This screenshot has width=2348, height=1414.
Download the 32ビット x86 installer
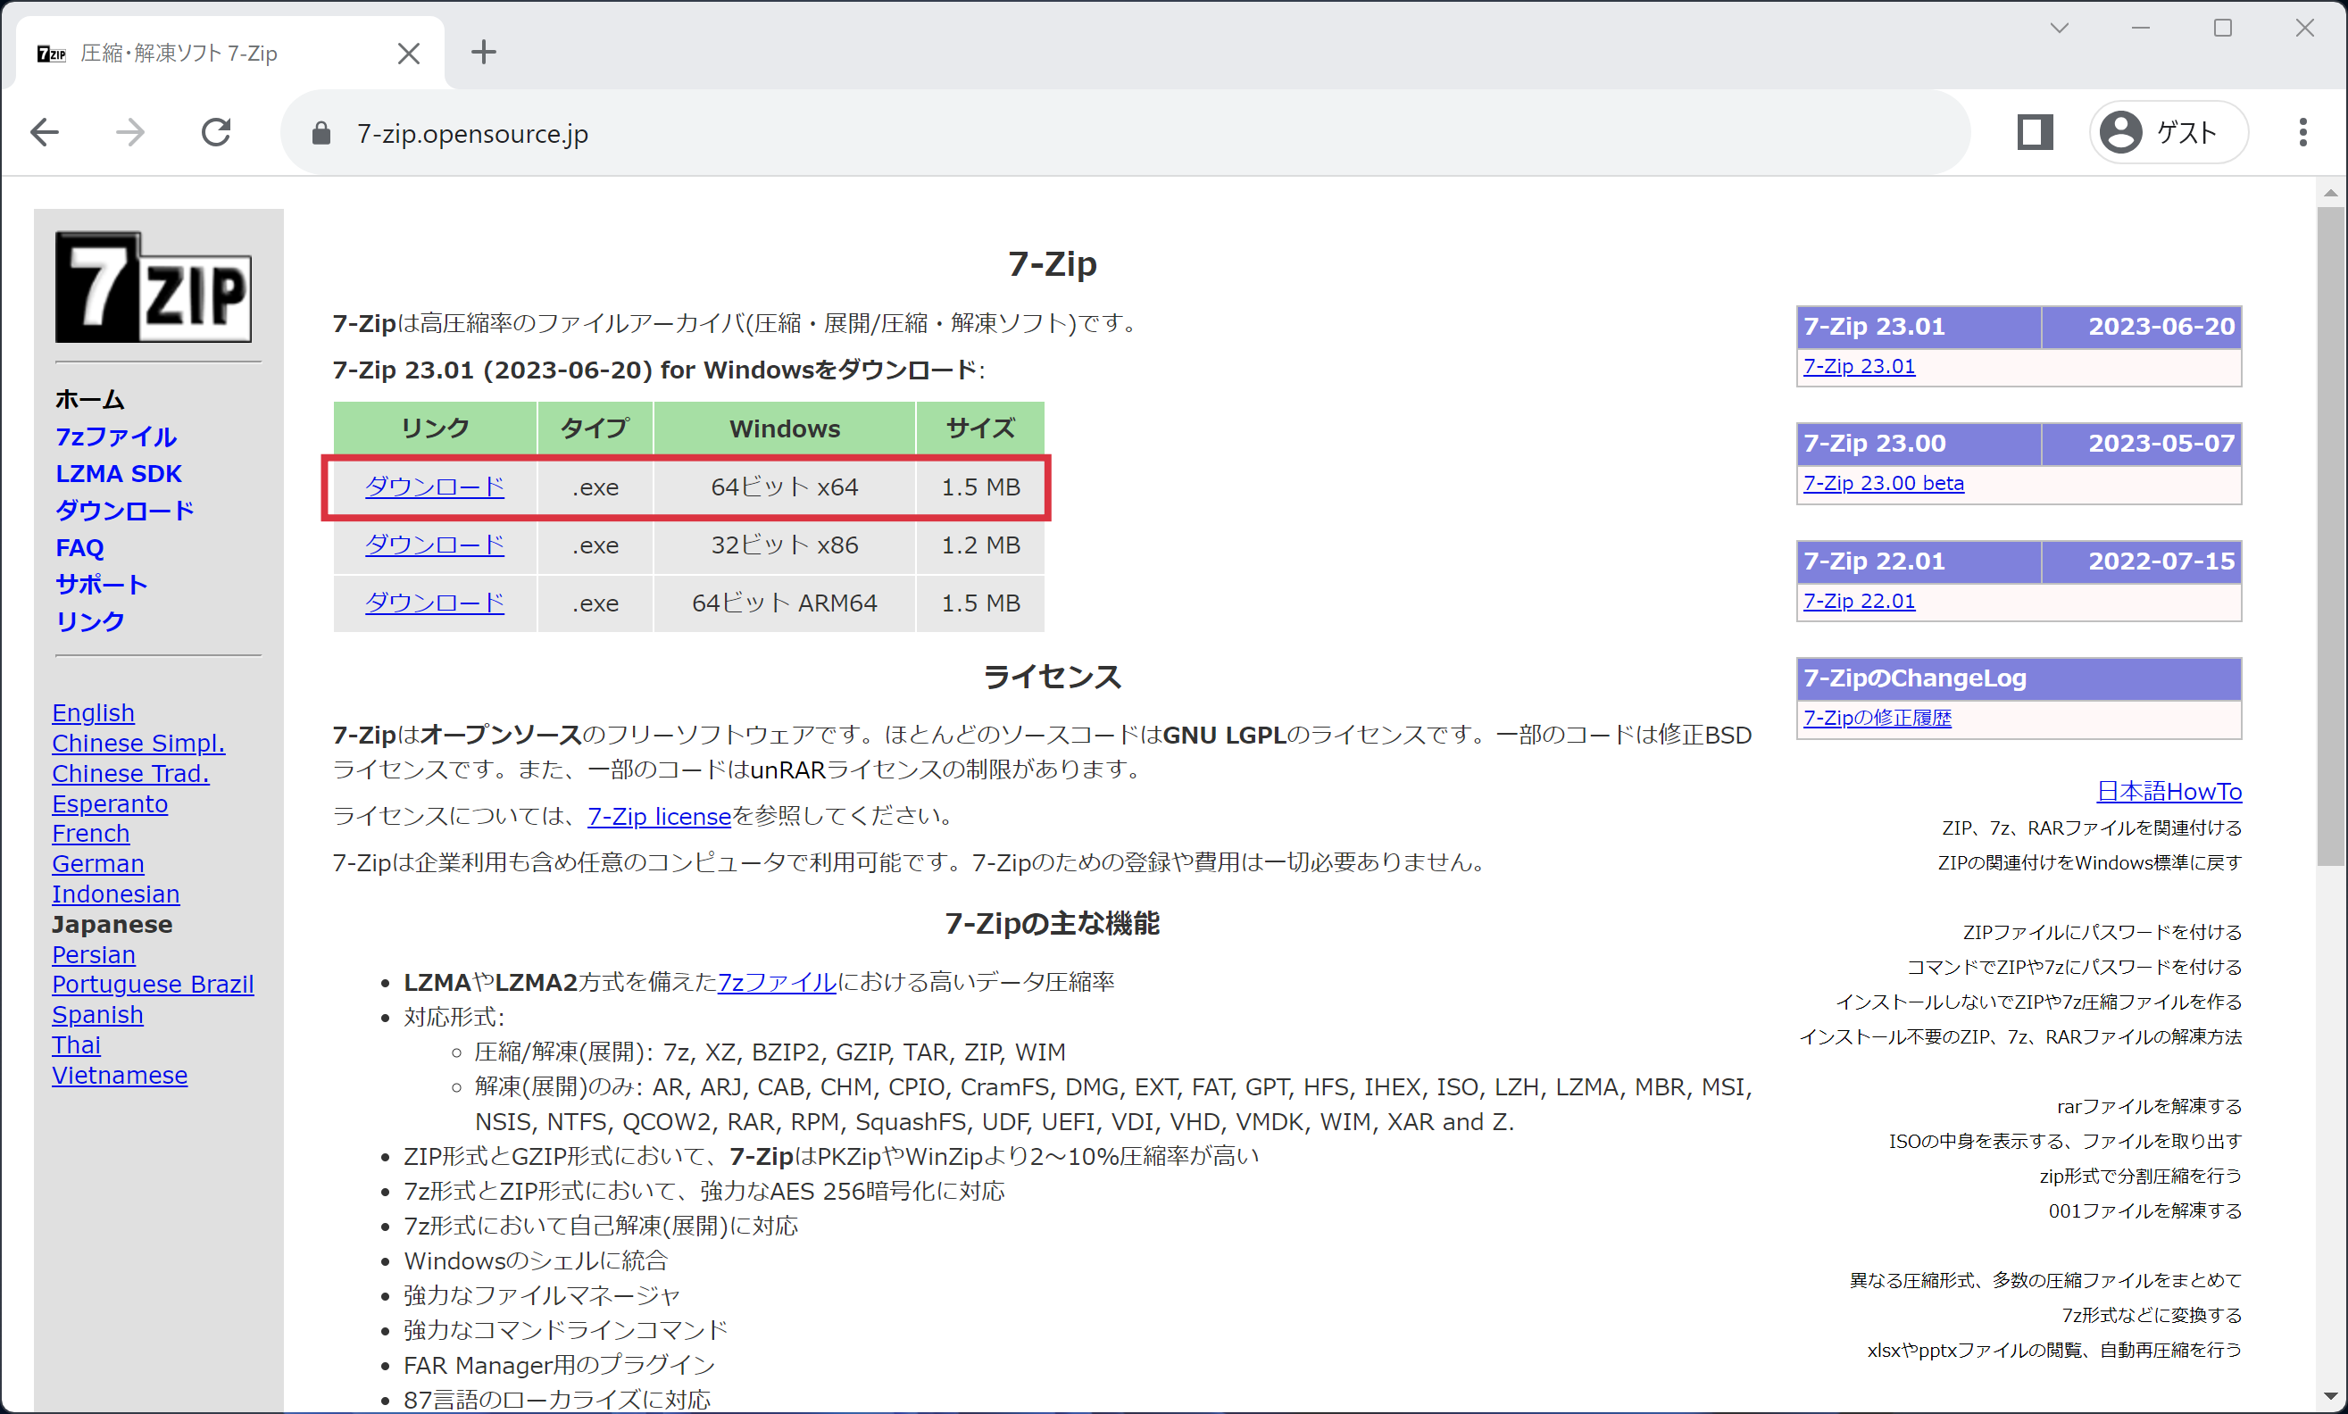(x=435, y=545)
